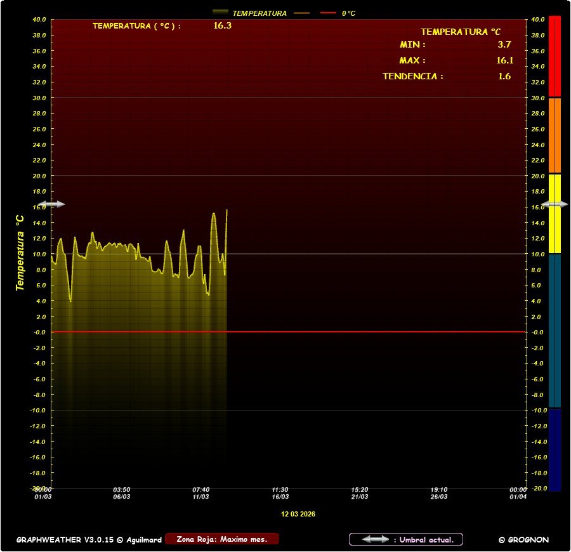Select the teal band on color scale
The width and height of the screenshot is (571, 552).
click(555, 330)
